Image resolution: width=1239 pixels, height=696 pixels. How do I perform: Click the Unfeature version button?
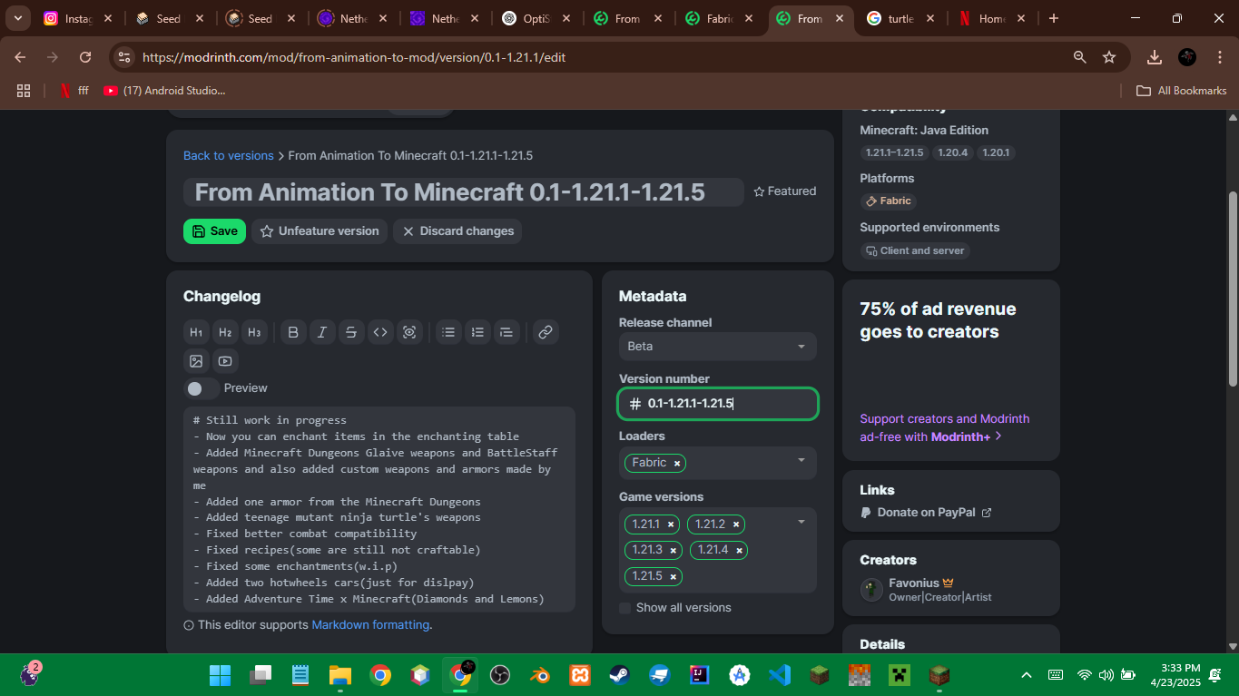[x=320, y=231]
